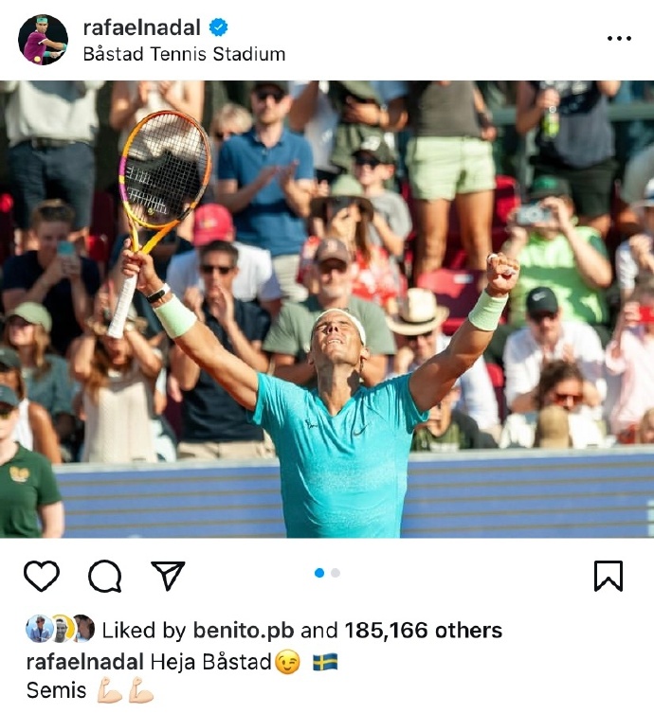Screen dimensions: 654x713
Task: View the 185,166 others who liked
Action: pos(424,631)
